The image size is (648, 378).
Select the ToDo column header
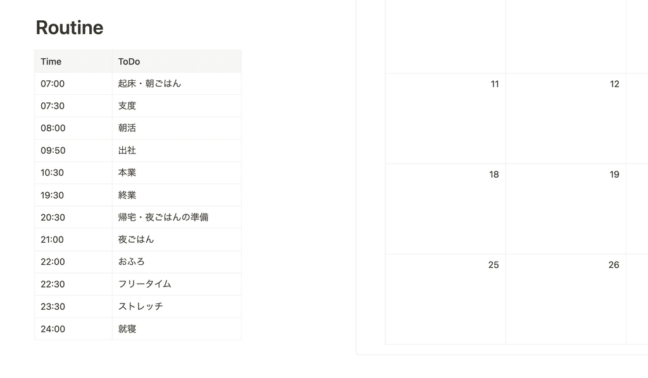pos(177,61)
